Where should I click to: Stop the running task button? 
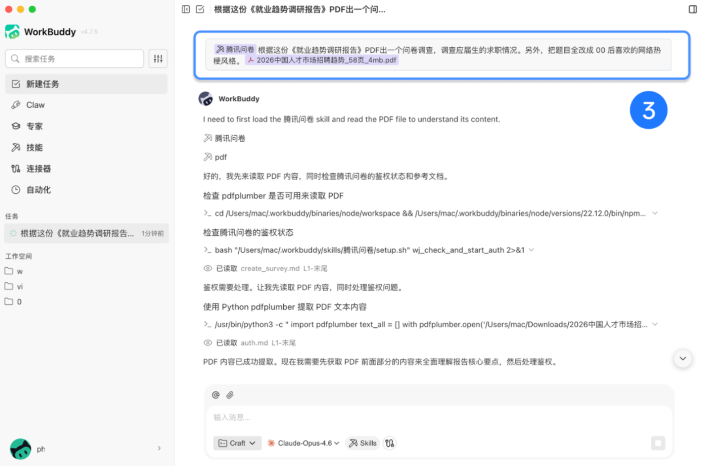[658, 443]
